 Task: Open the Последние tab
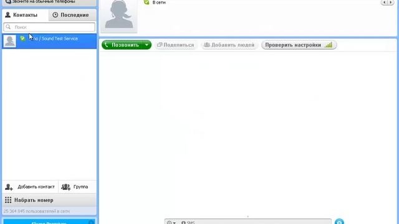pos(72,15)
